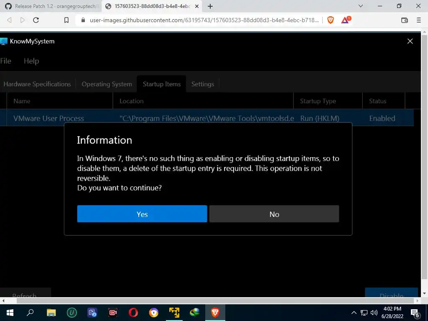This screenshot has height=321, width=428.
Task: Open a new browser tab
Action: pyautogui.click(x=210, y=6)
